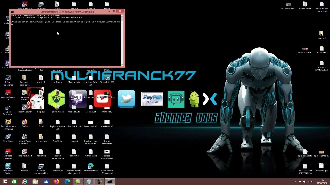Click the cmd scrollbar up arrow

coord(122,16)
